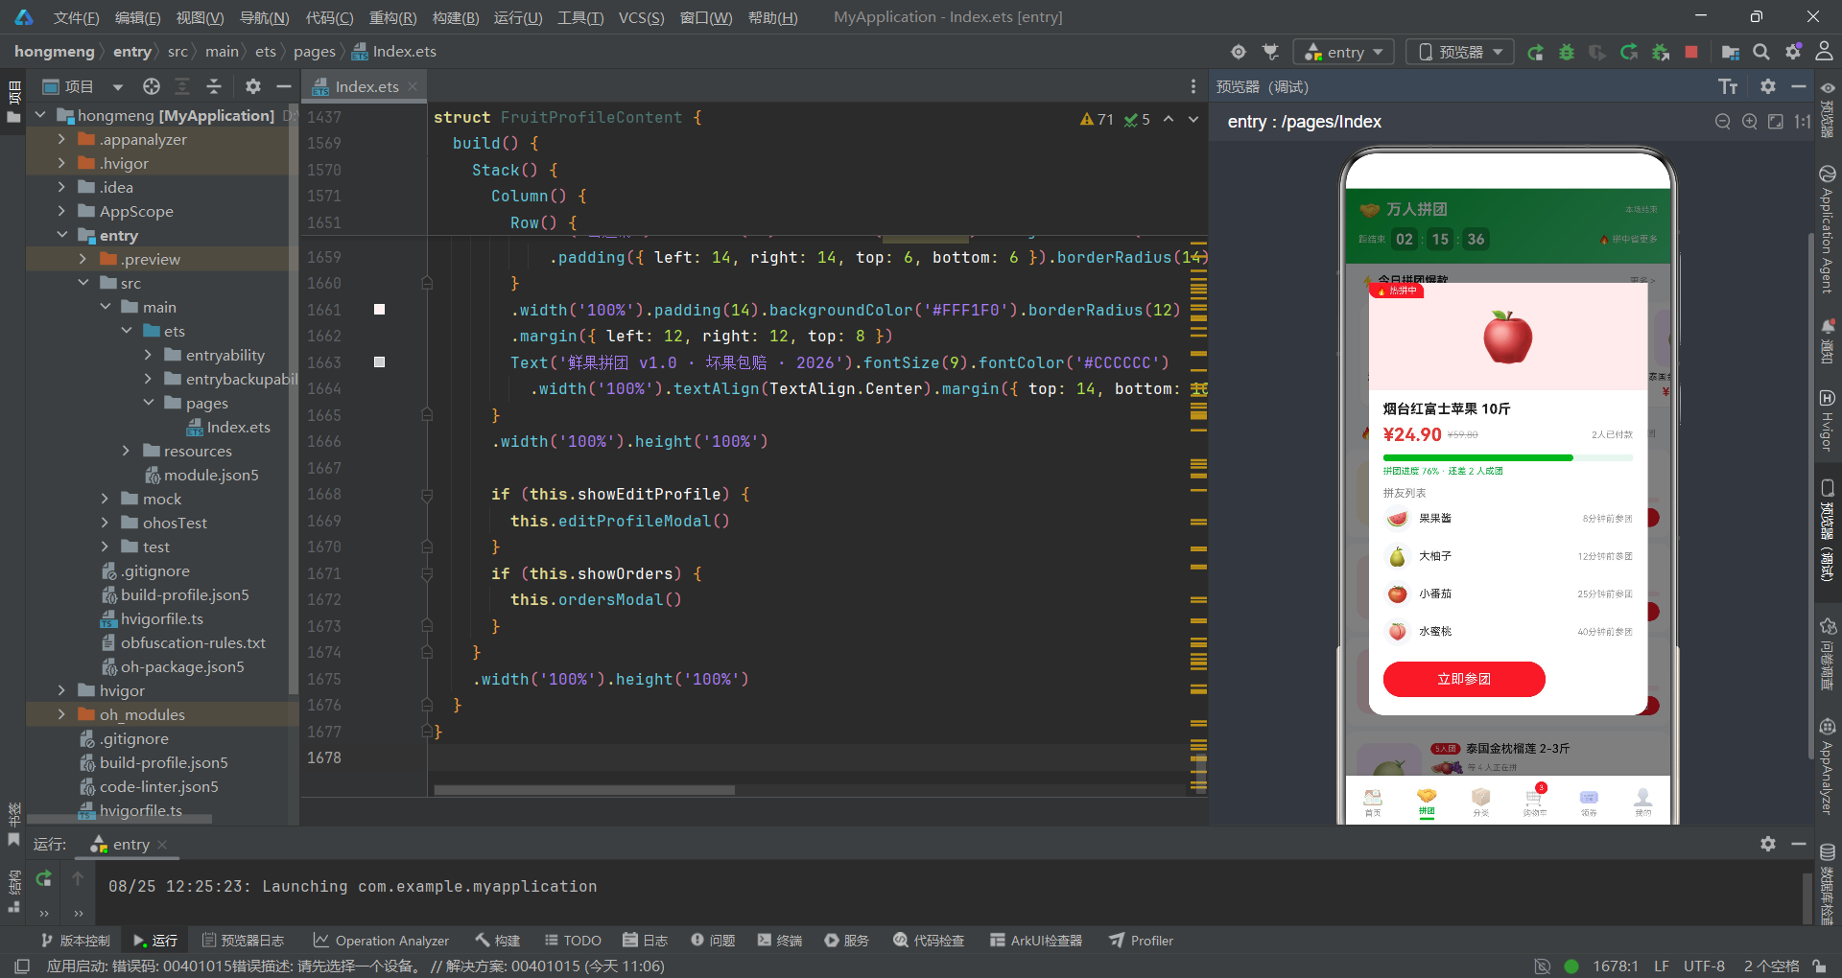Expand the .appanalyzer folder
1842x978 pixels.
click(61, 139)
